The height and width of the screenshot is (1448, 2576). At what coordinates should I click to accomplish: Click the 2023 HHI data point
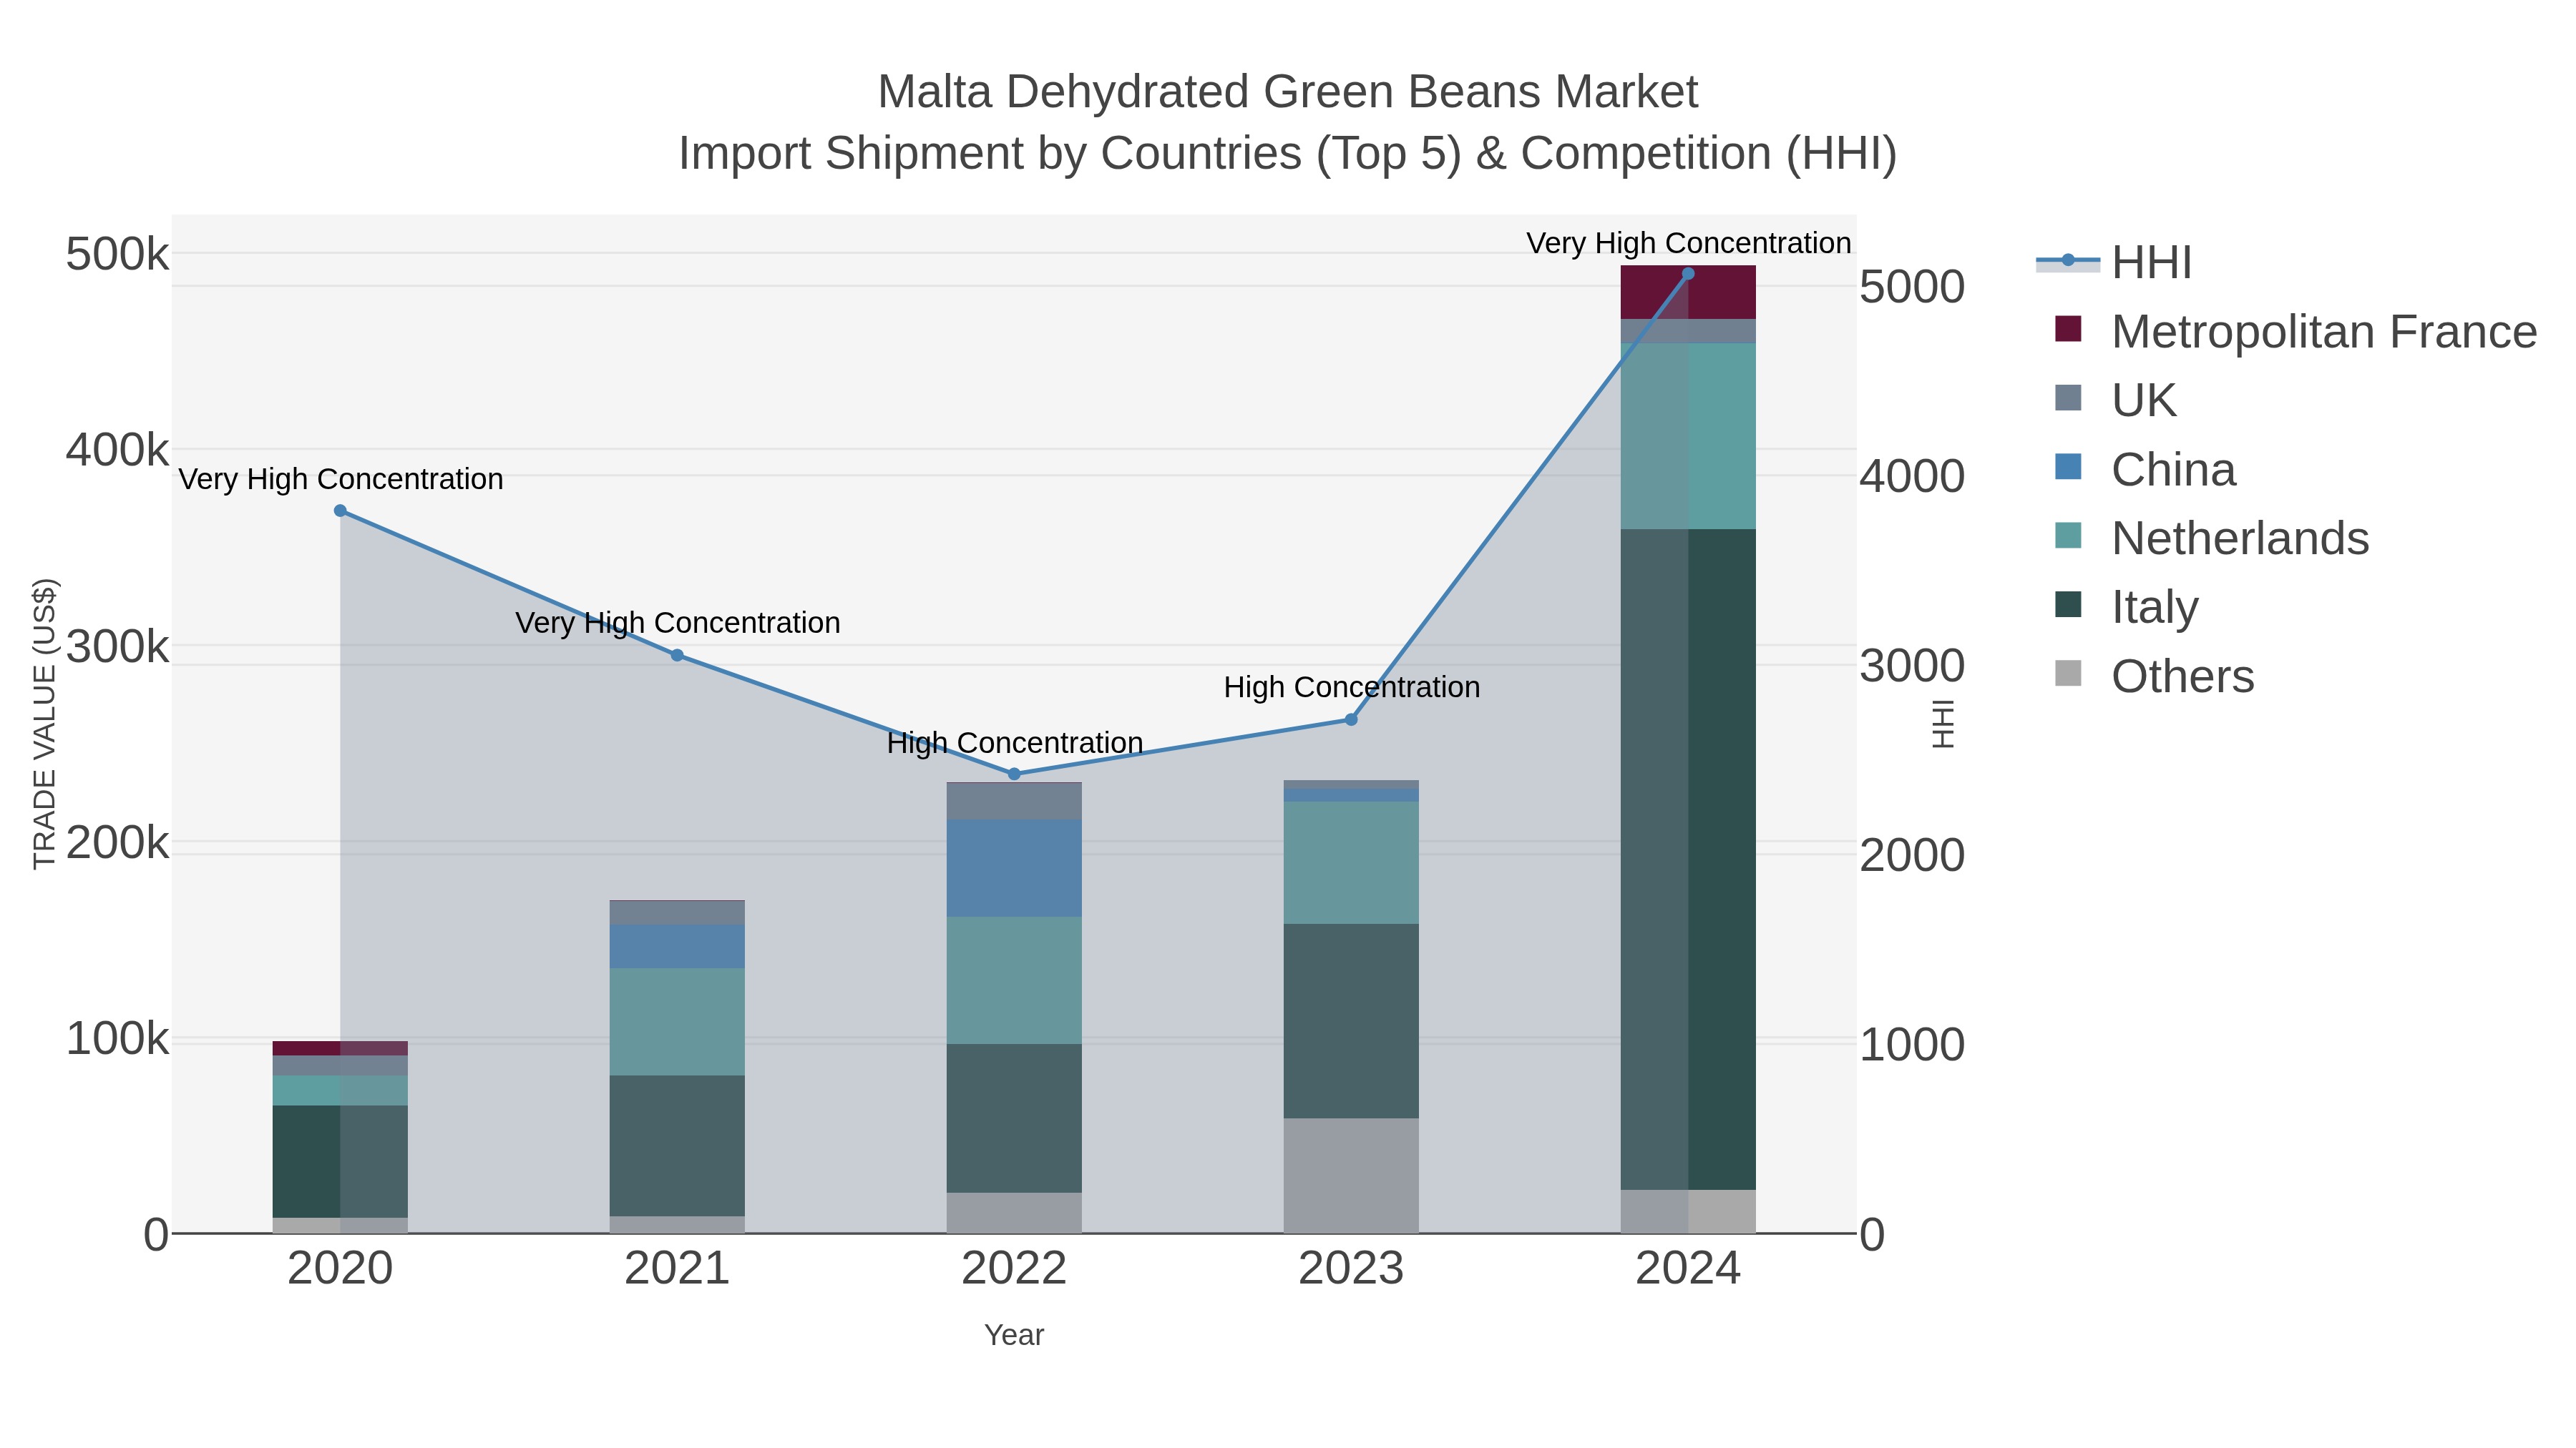pyautogui.click(x=1351, y=719)
